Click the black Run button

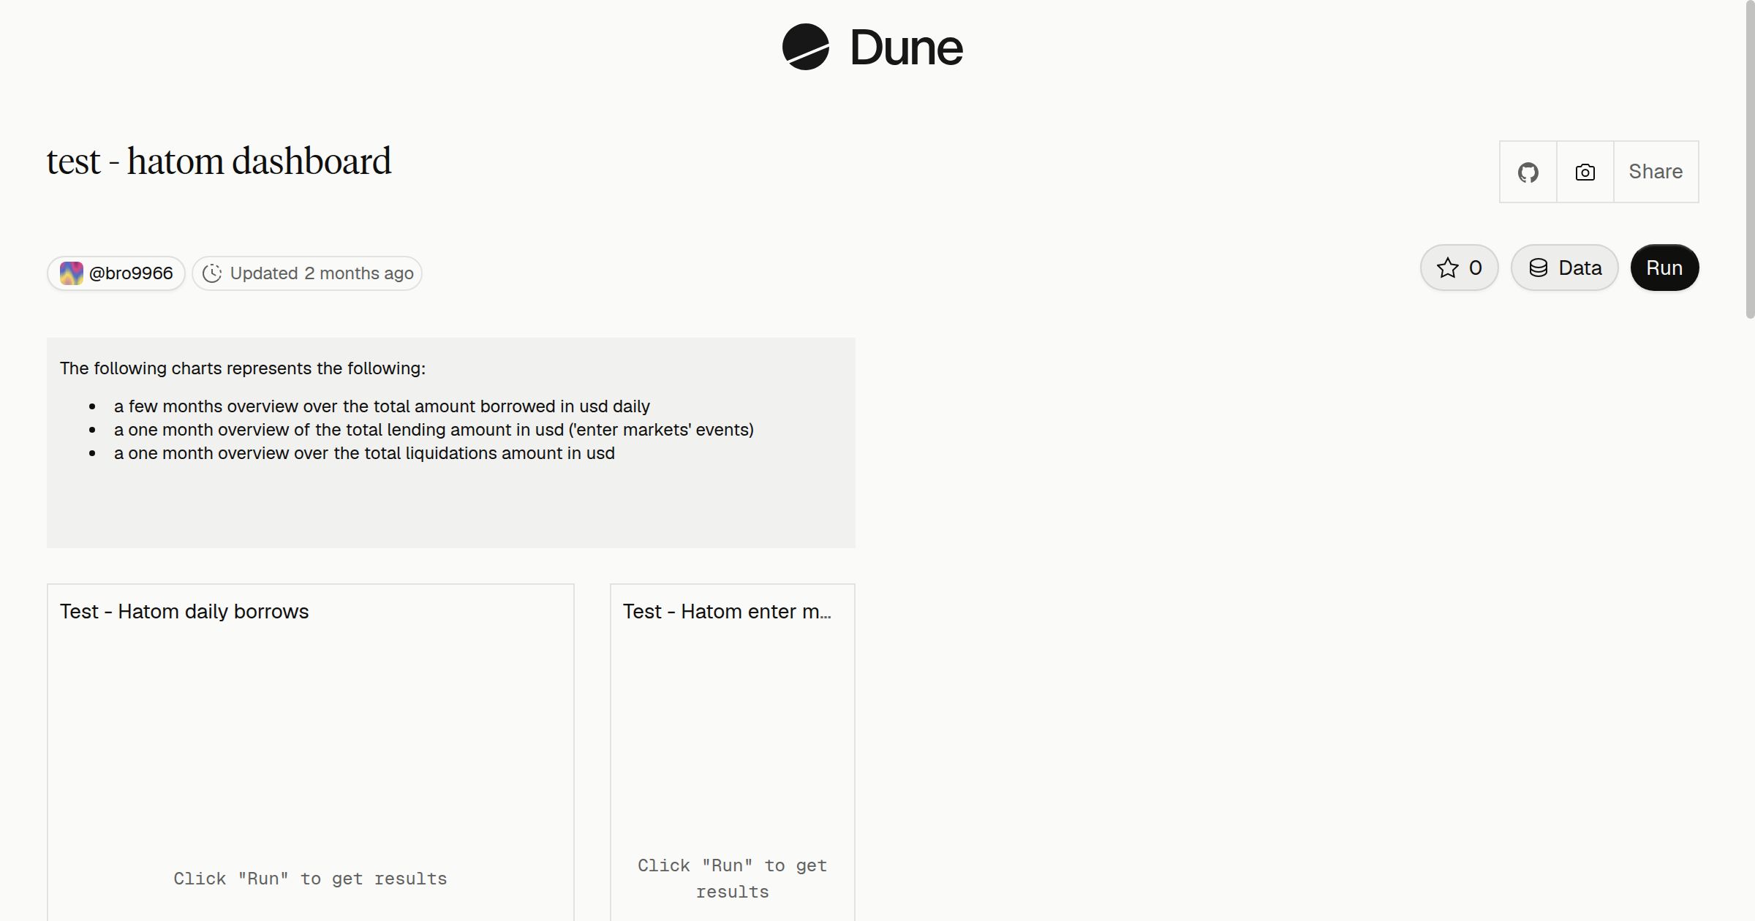tap(1664, 268)
